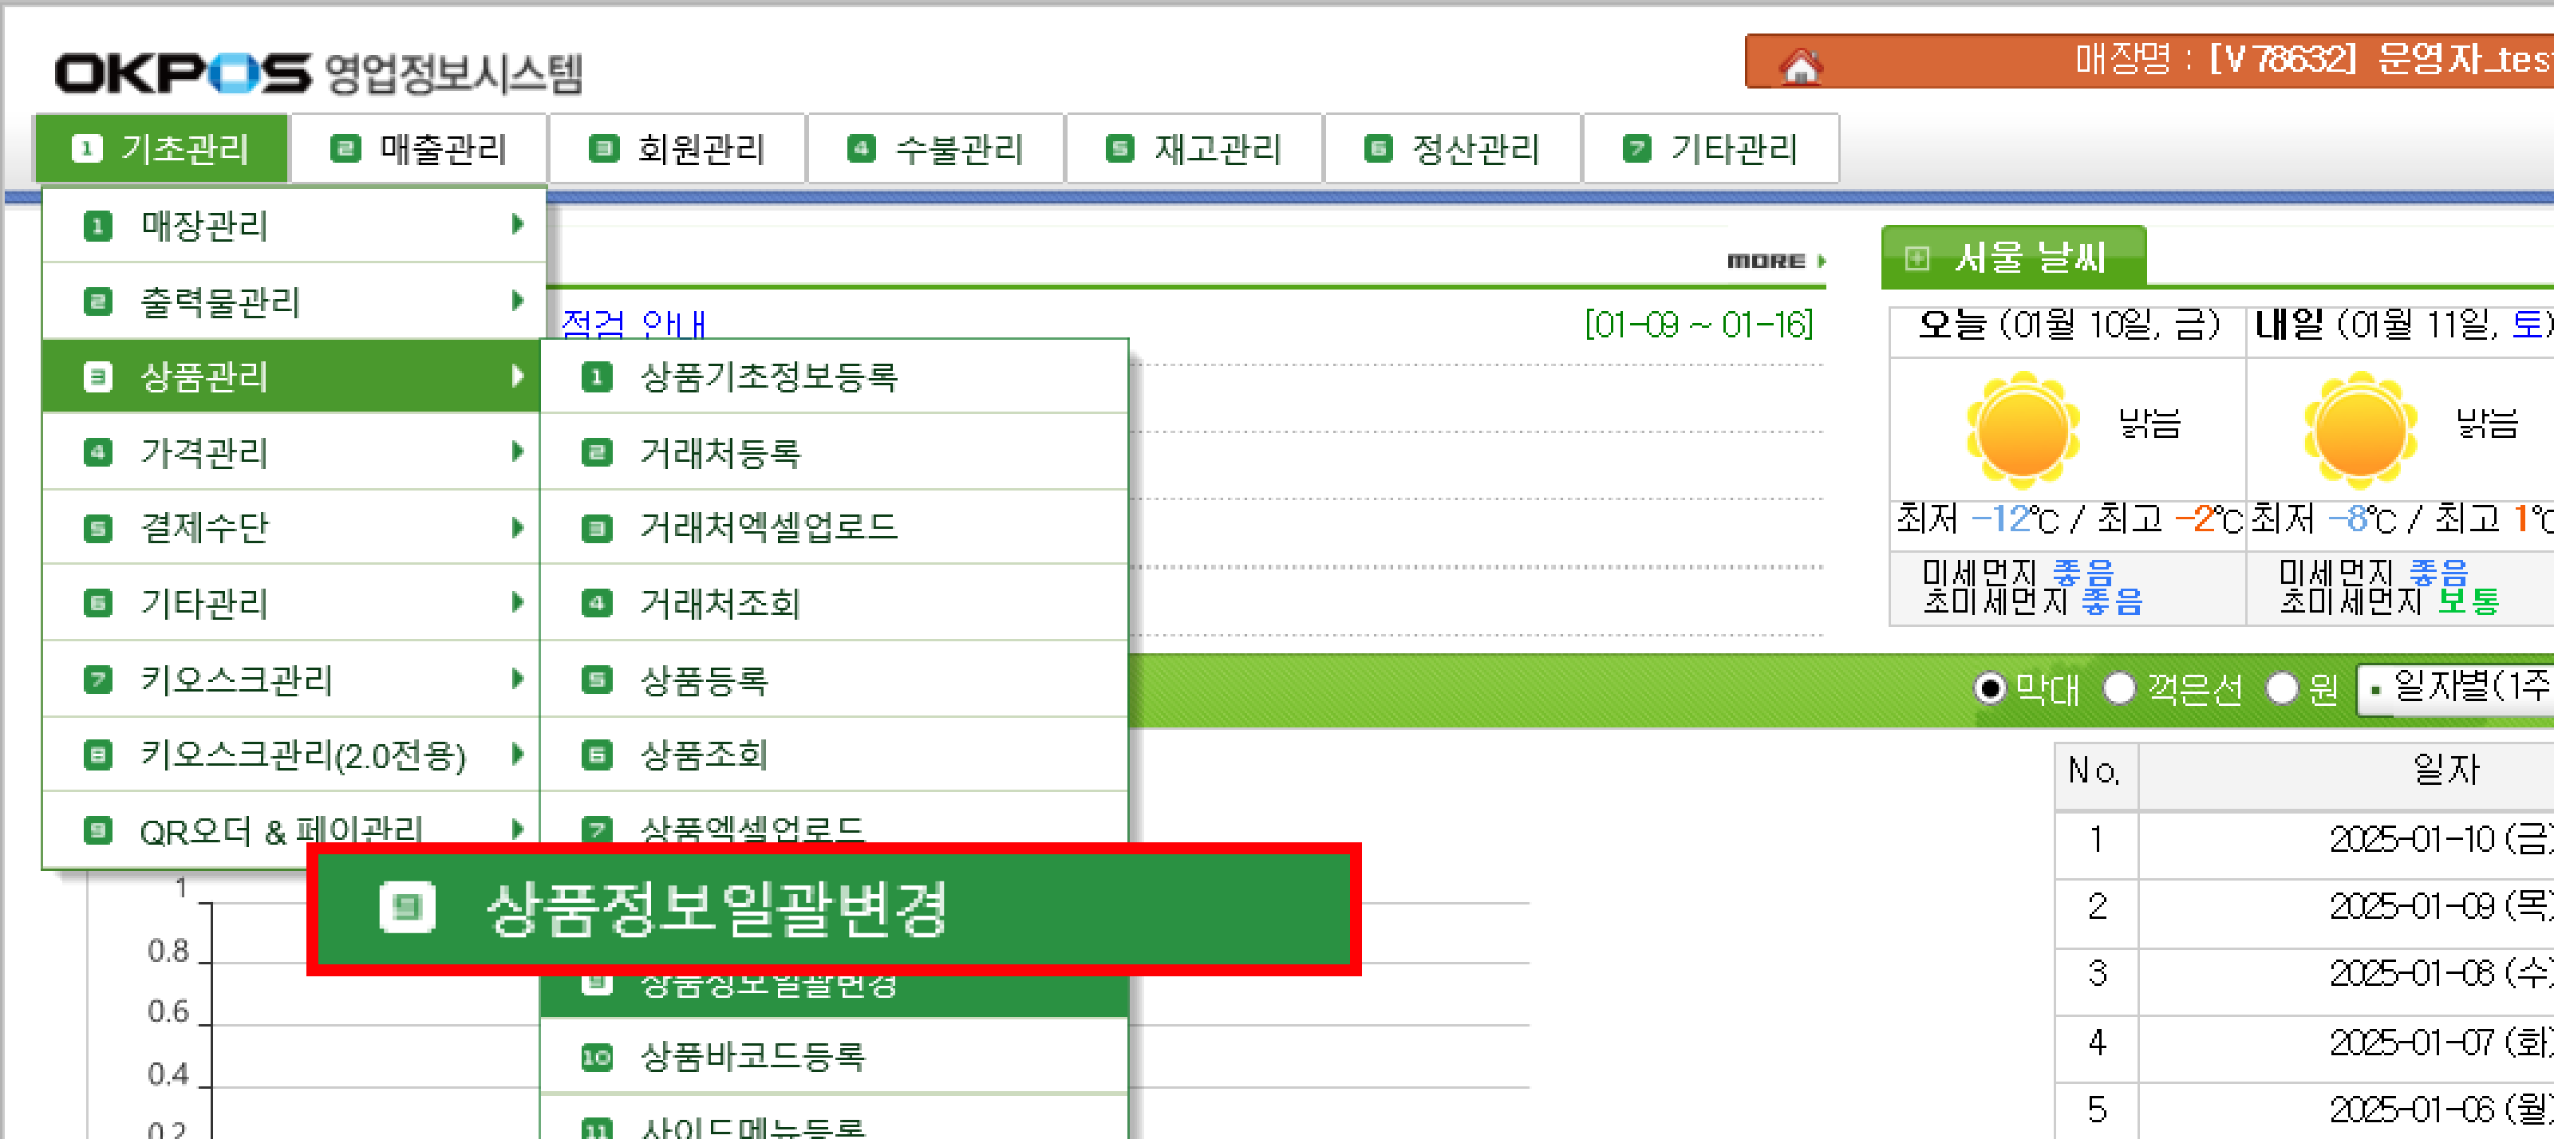Open the 점검 안내 notice link
This screenshot has height=1139, width=2554.
(634, 323)
